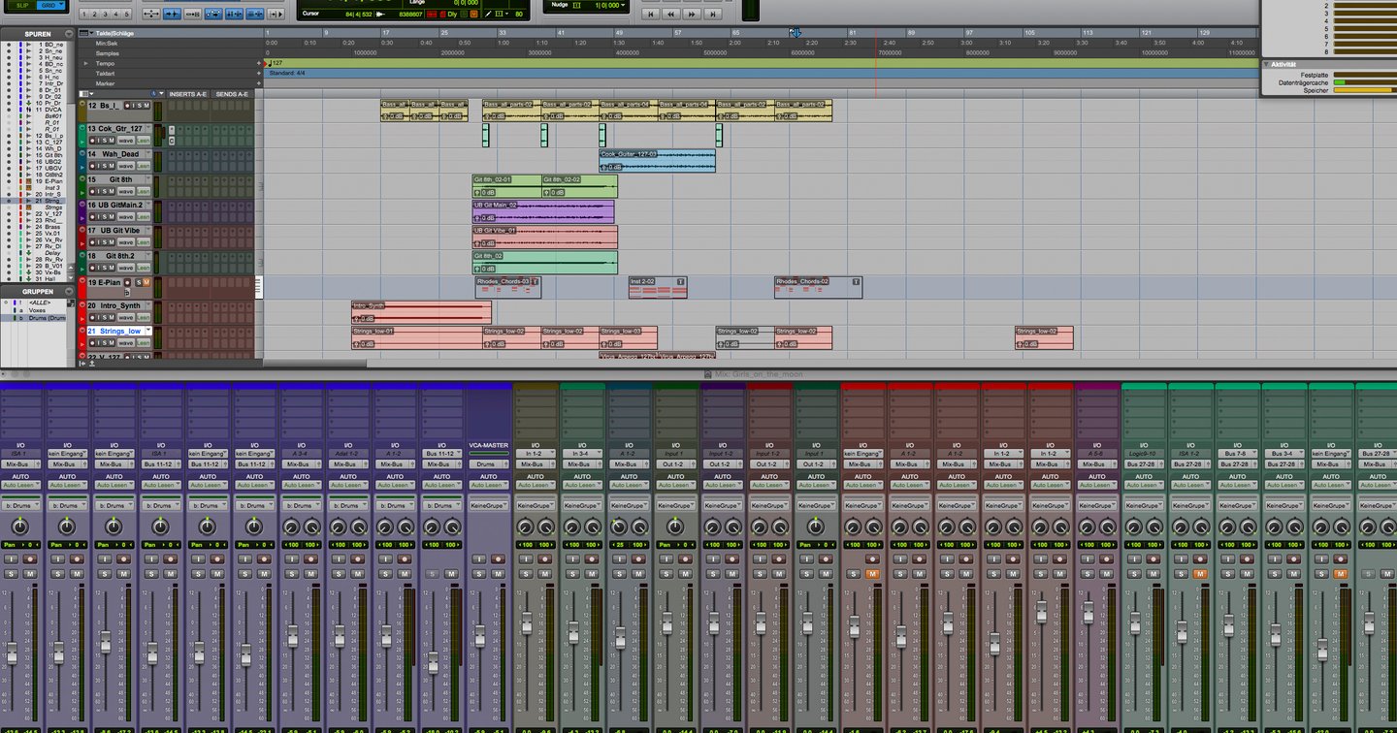
Task: Open the Nudge value dropdown
Action: (623, 6)
